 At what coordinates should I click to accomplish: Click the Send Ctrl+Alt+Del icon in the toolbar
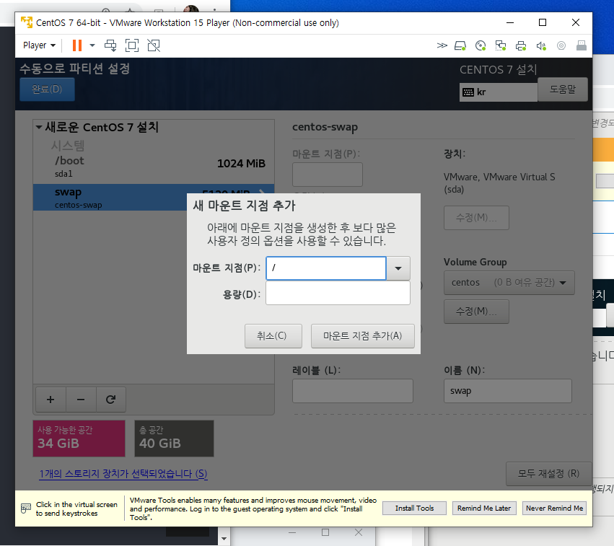[110, 45]
